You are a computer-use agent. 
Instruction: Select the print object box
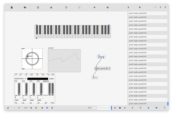pos(95,78)
